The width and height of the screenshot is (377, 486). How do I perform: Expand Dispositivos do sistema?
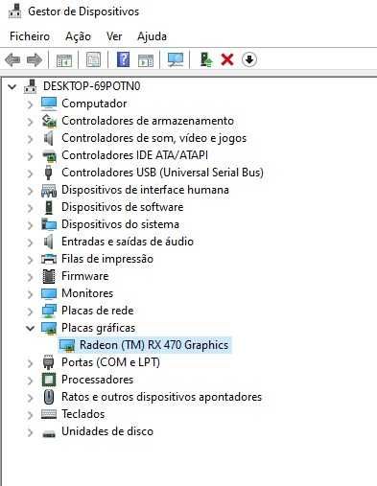[30, 225]
